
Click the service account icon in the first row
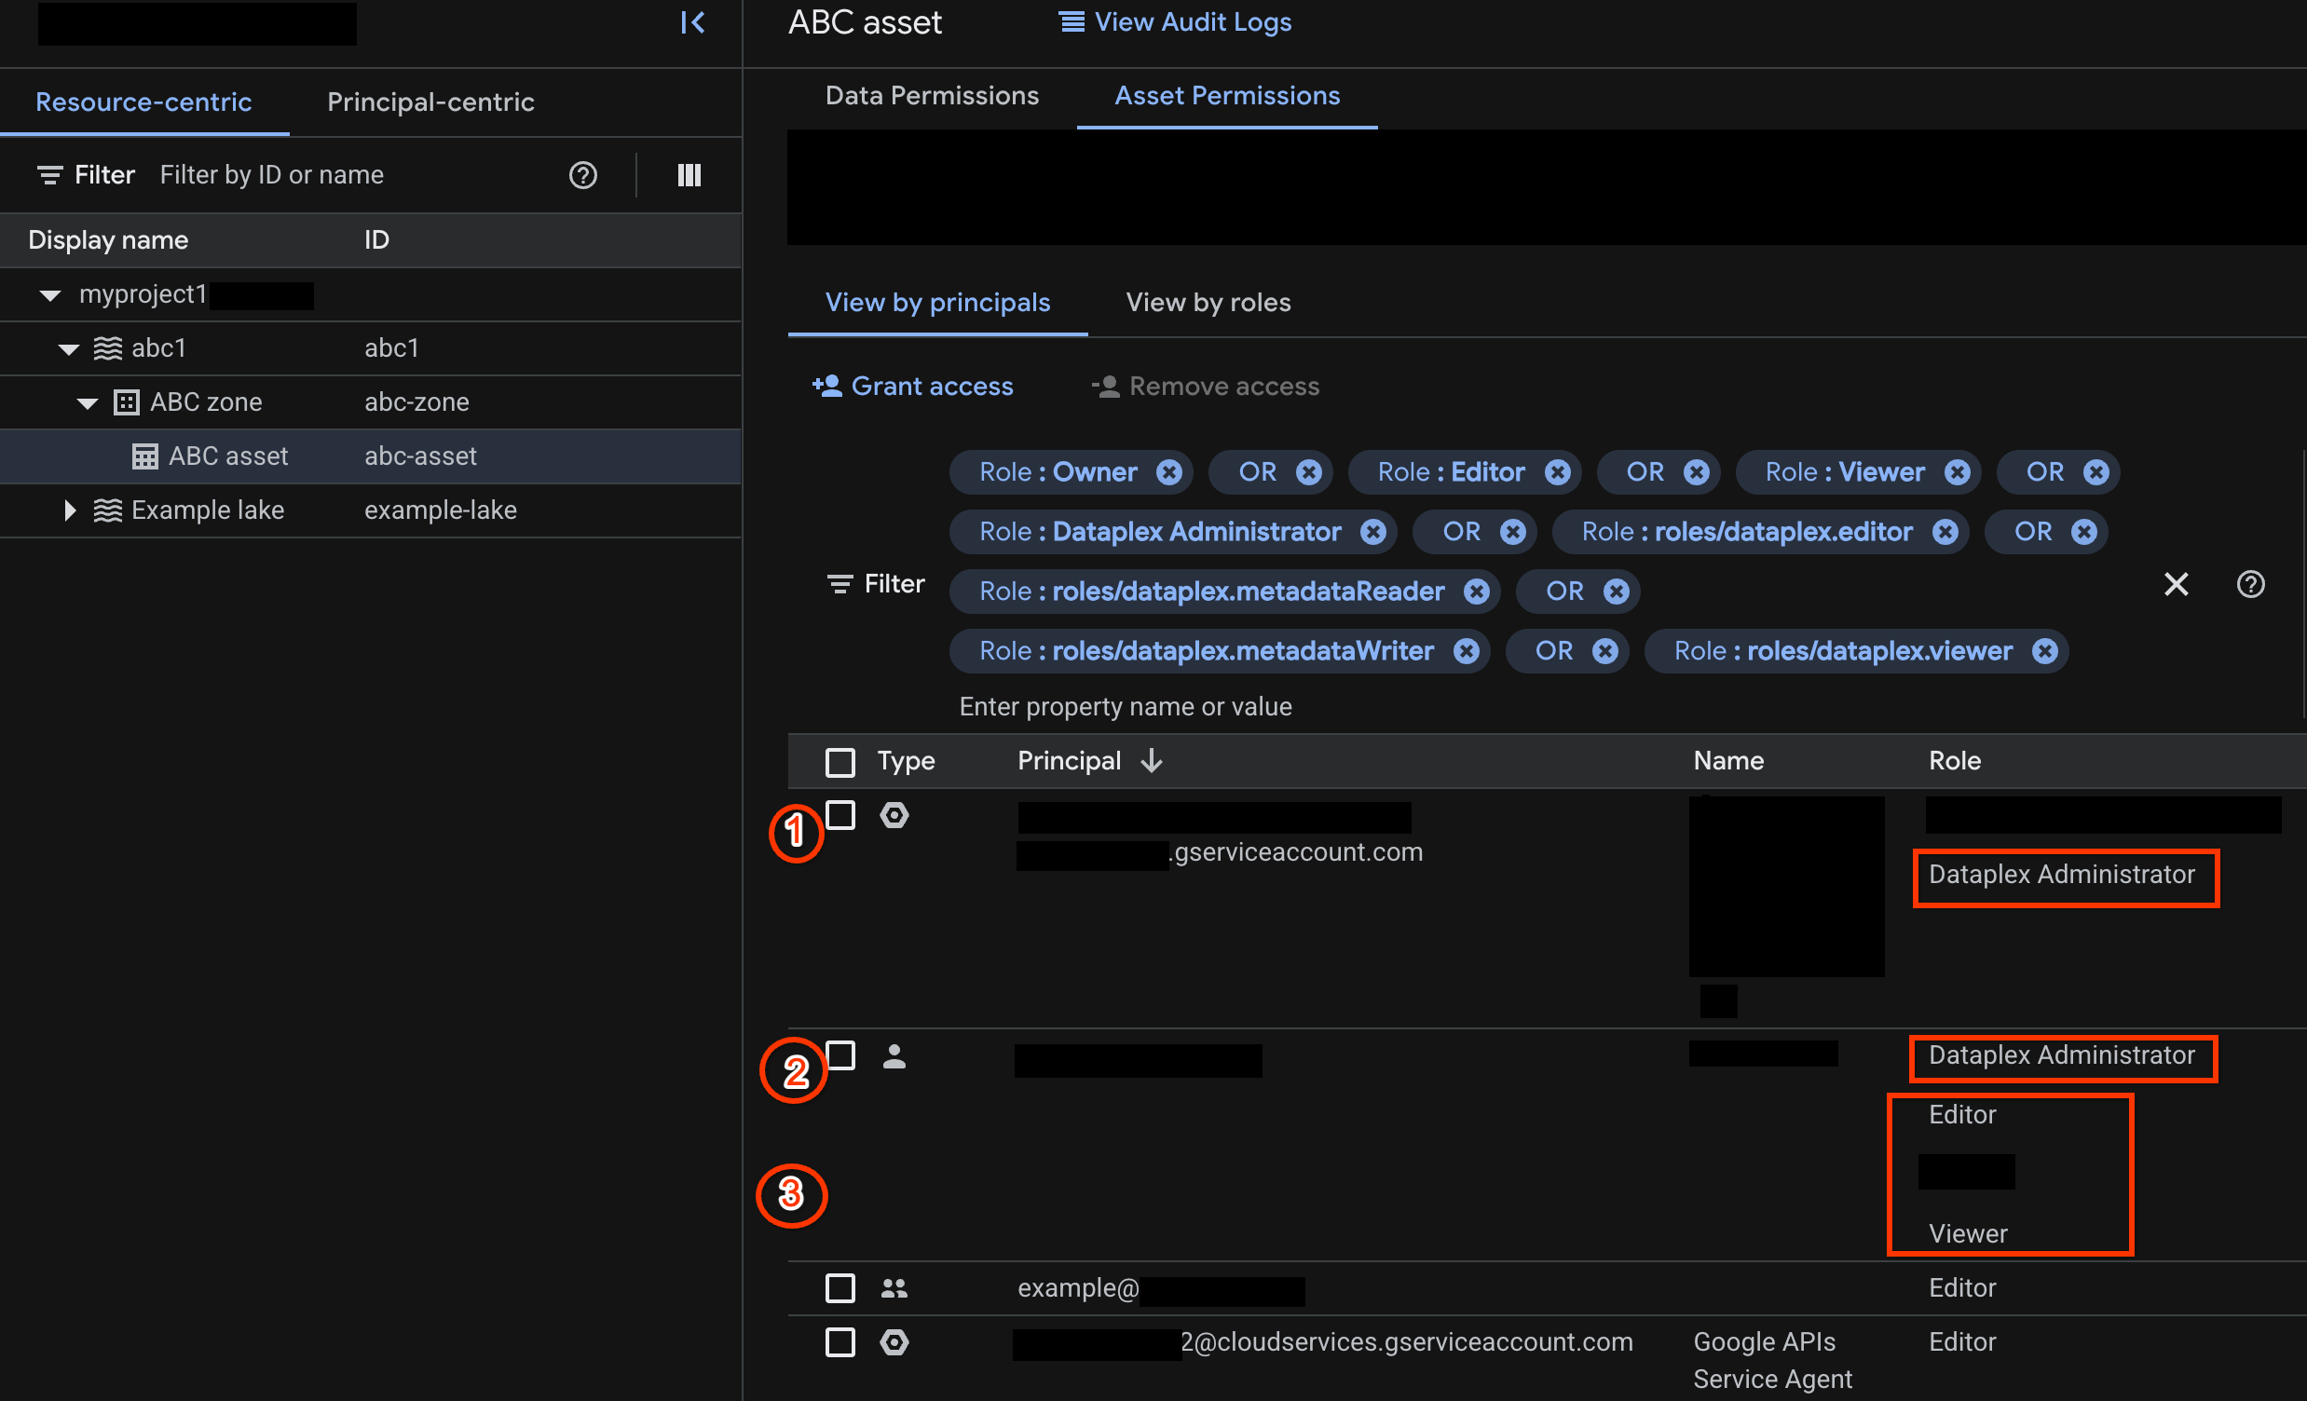pyautogui.click(x=894, y=815)
